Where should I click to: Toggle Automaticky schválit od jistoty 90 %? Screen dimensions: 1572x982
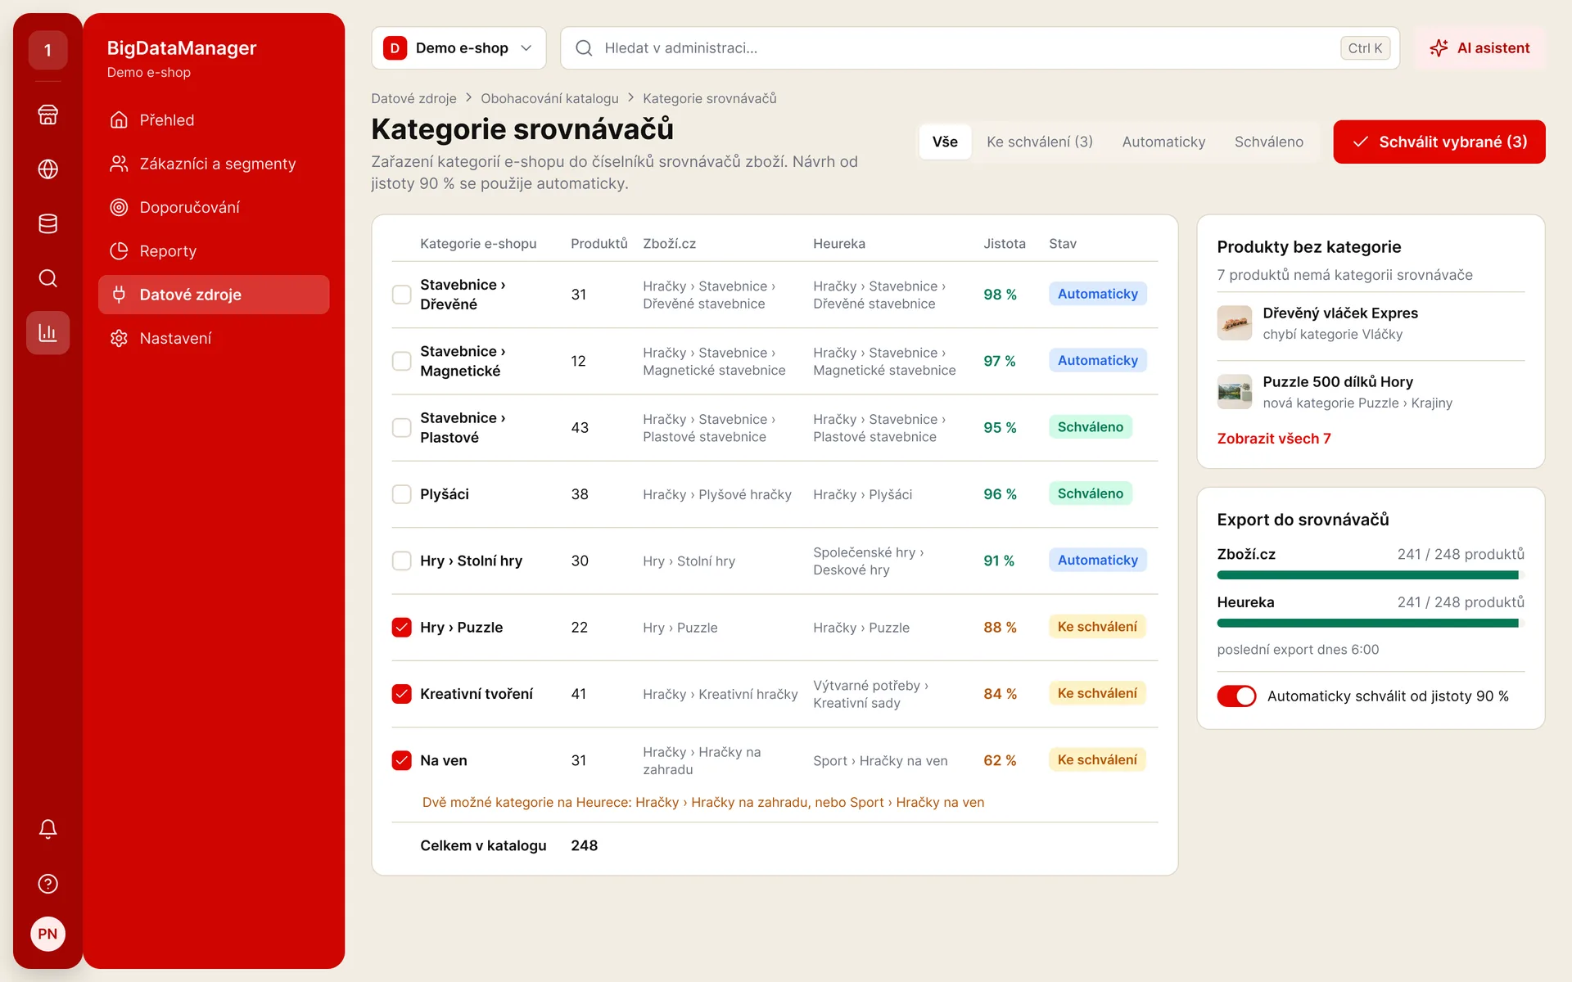(1236, 696)
